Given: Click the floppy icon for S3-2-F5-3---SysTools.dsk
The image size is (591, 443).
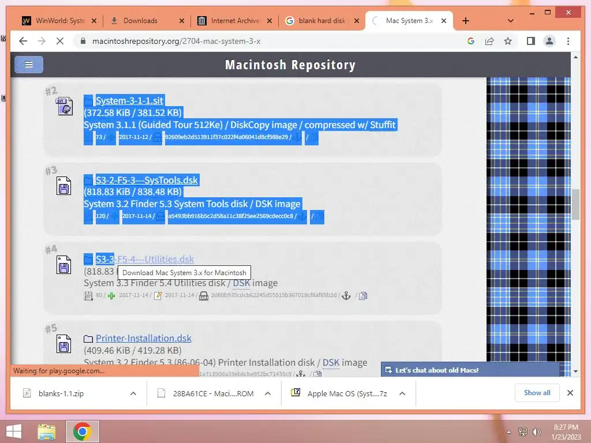Looking at the screenshot, I should click(63, 186).
